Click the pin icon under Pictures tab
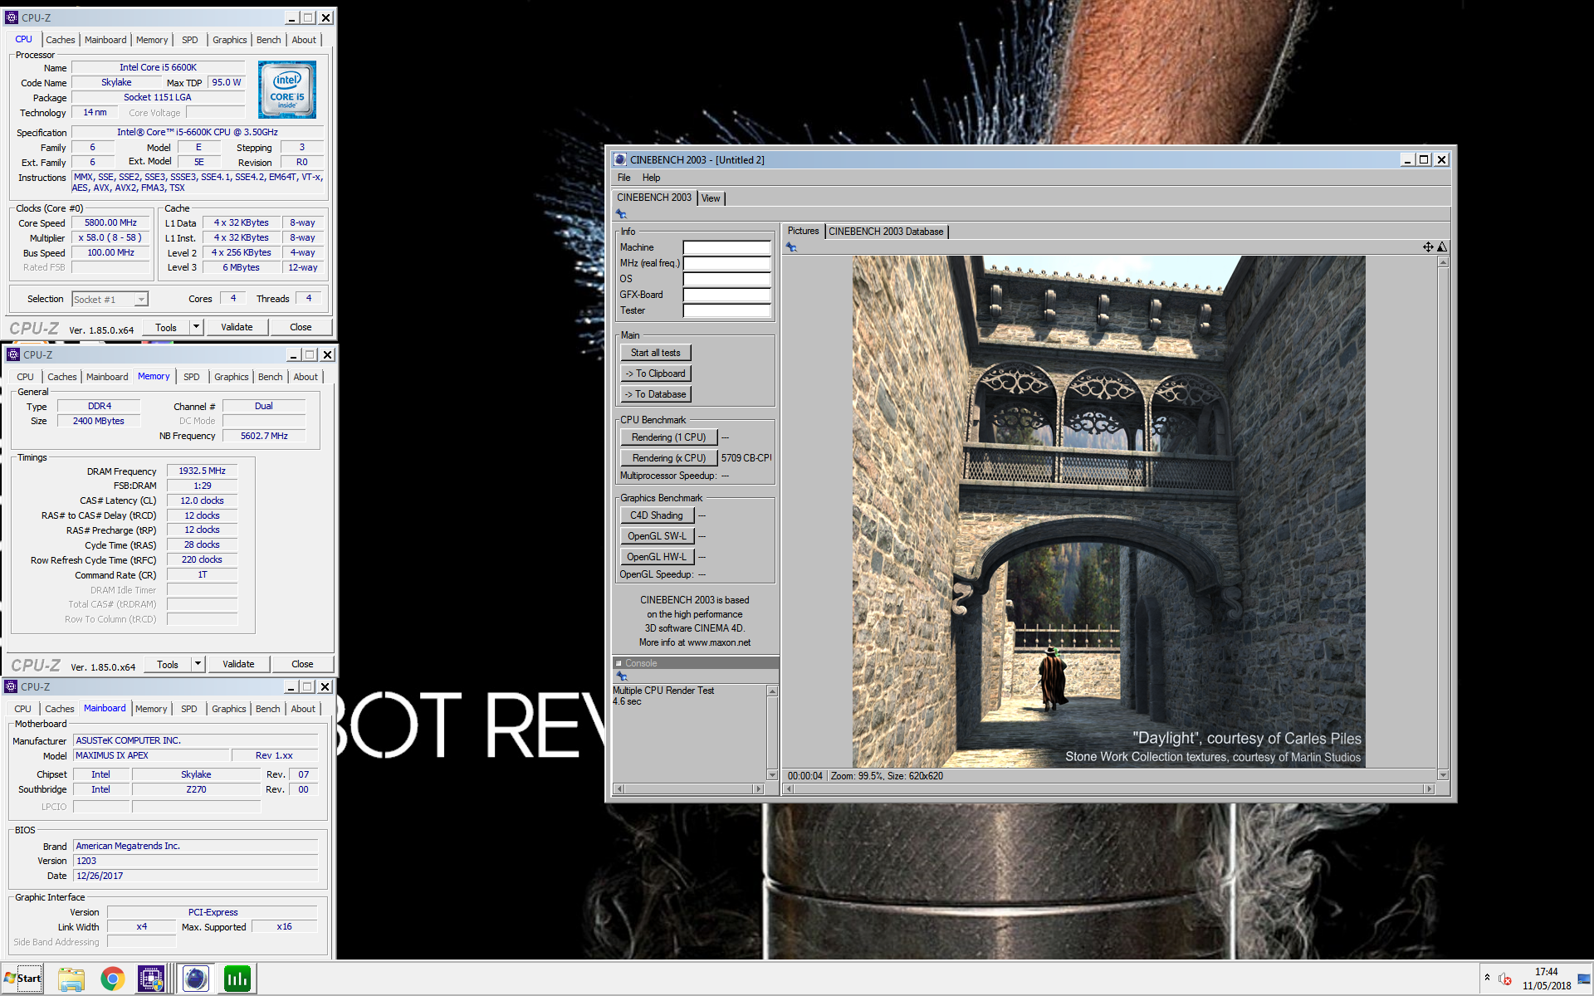1594x996 pixels. [x=791, y=247]
